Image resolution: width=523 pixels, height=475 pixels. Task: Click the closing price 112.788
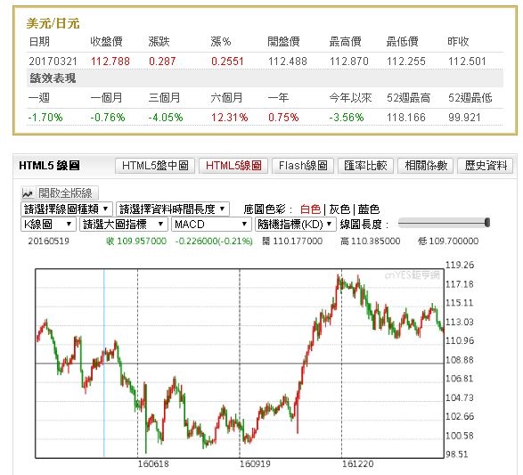click(x=110, y=61)
